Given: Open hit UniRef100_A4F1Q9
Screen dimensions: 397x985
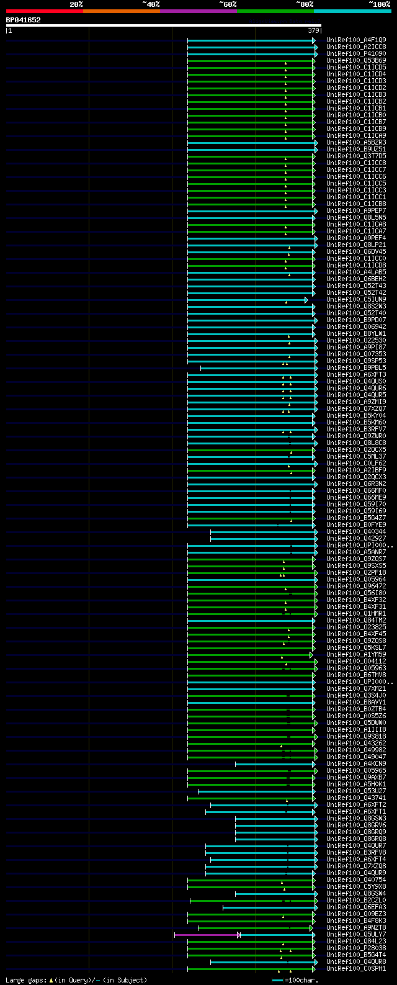Looking at the screenshot, I should pos(356,40).
